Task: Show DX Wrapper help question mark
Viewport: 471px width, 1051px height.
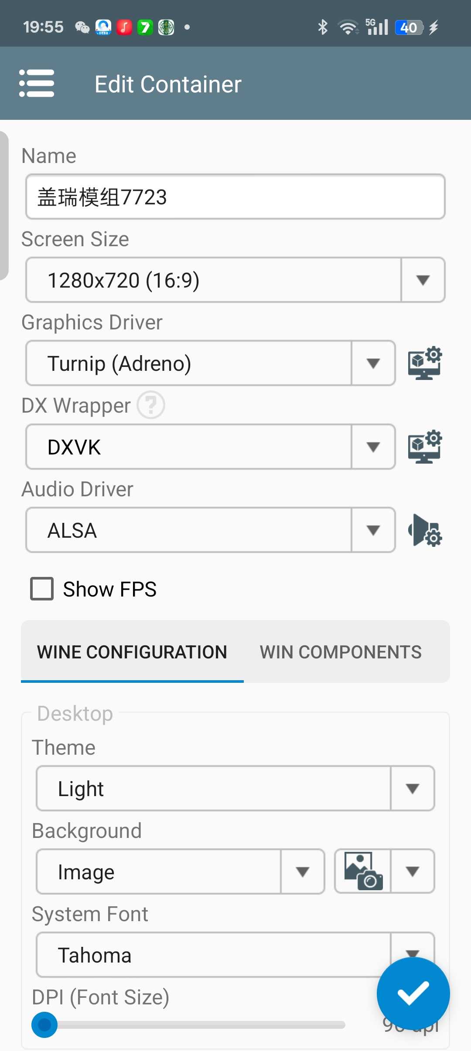Action: click(x=151, y=405)
